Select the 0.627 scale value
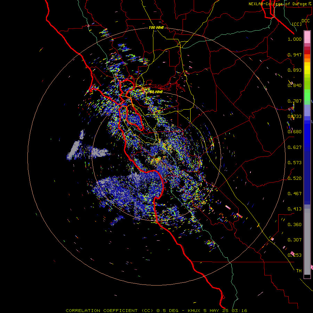Image resolution: width=313 pixels, height=313 pixels. click(x=295, y=147)
